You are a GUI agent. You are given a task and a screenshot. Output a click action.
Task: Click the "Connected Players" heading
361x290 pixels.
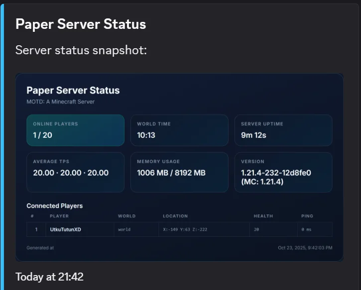tap(55, 205)
